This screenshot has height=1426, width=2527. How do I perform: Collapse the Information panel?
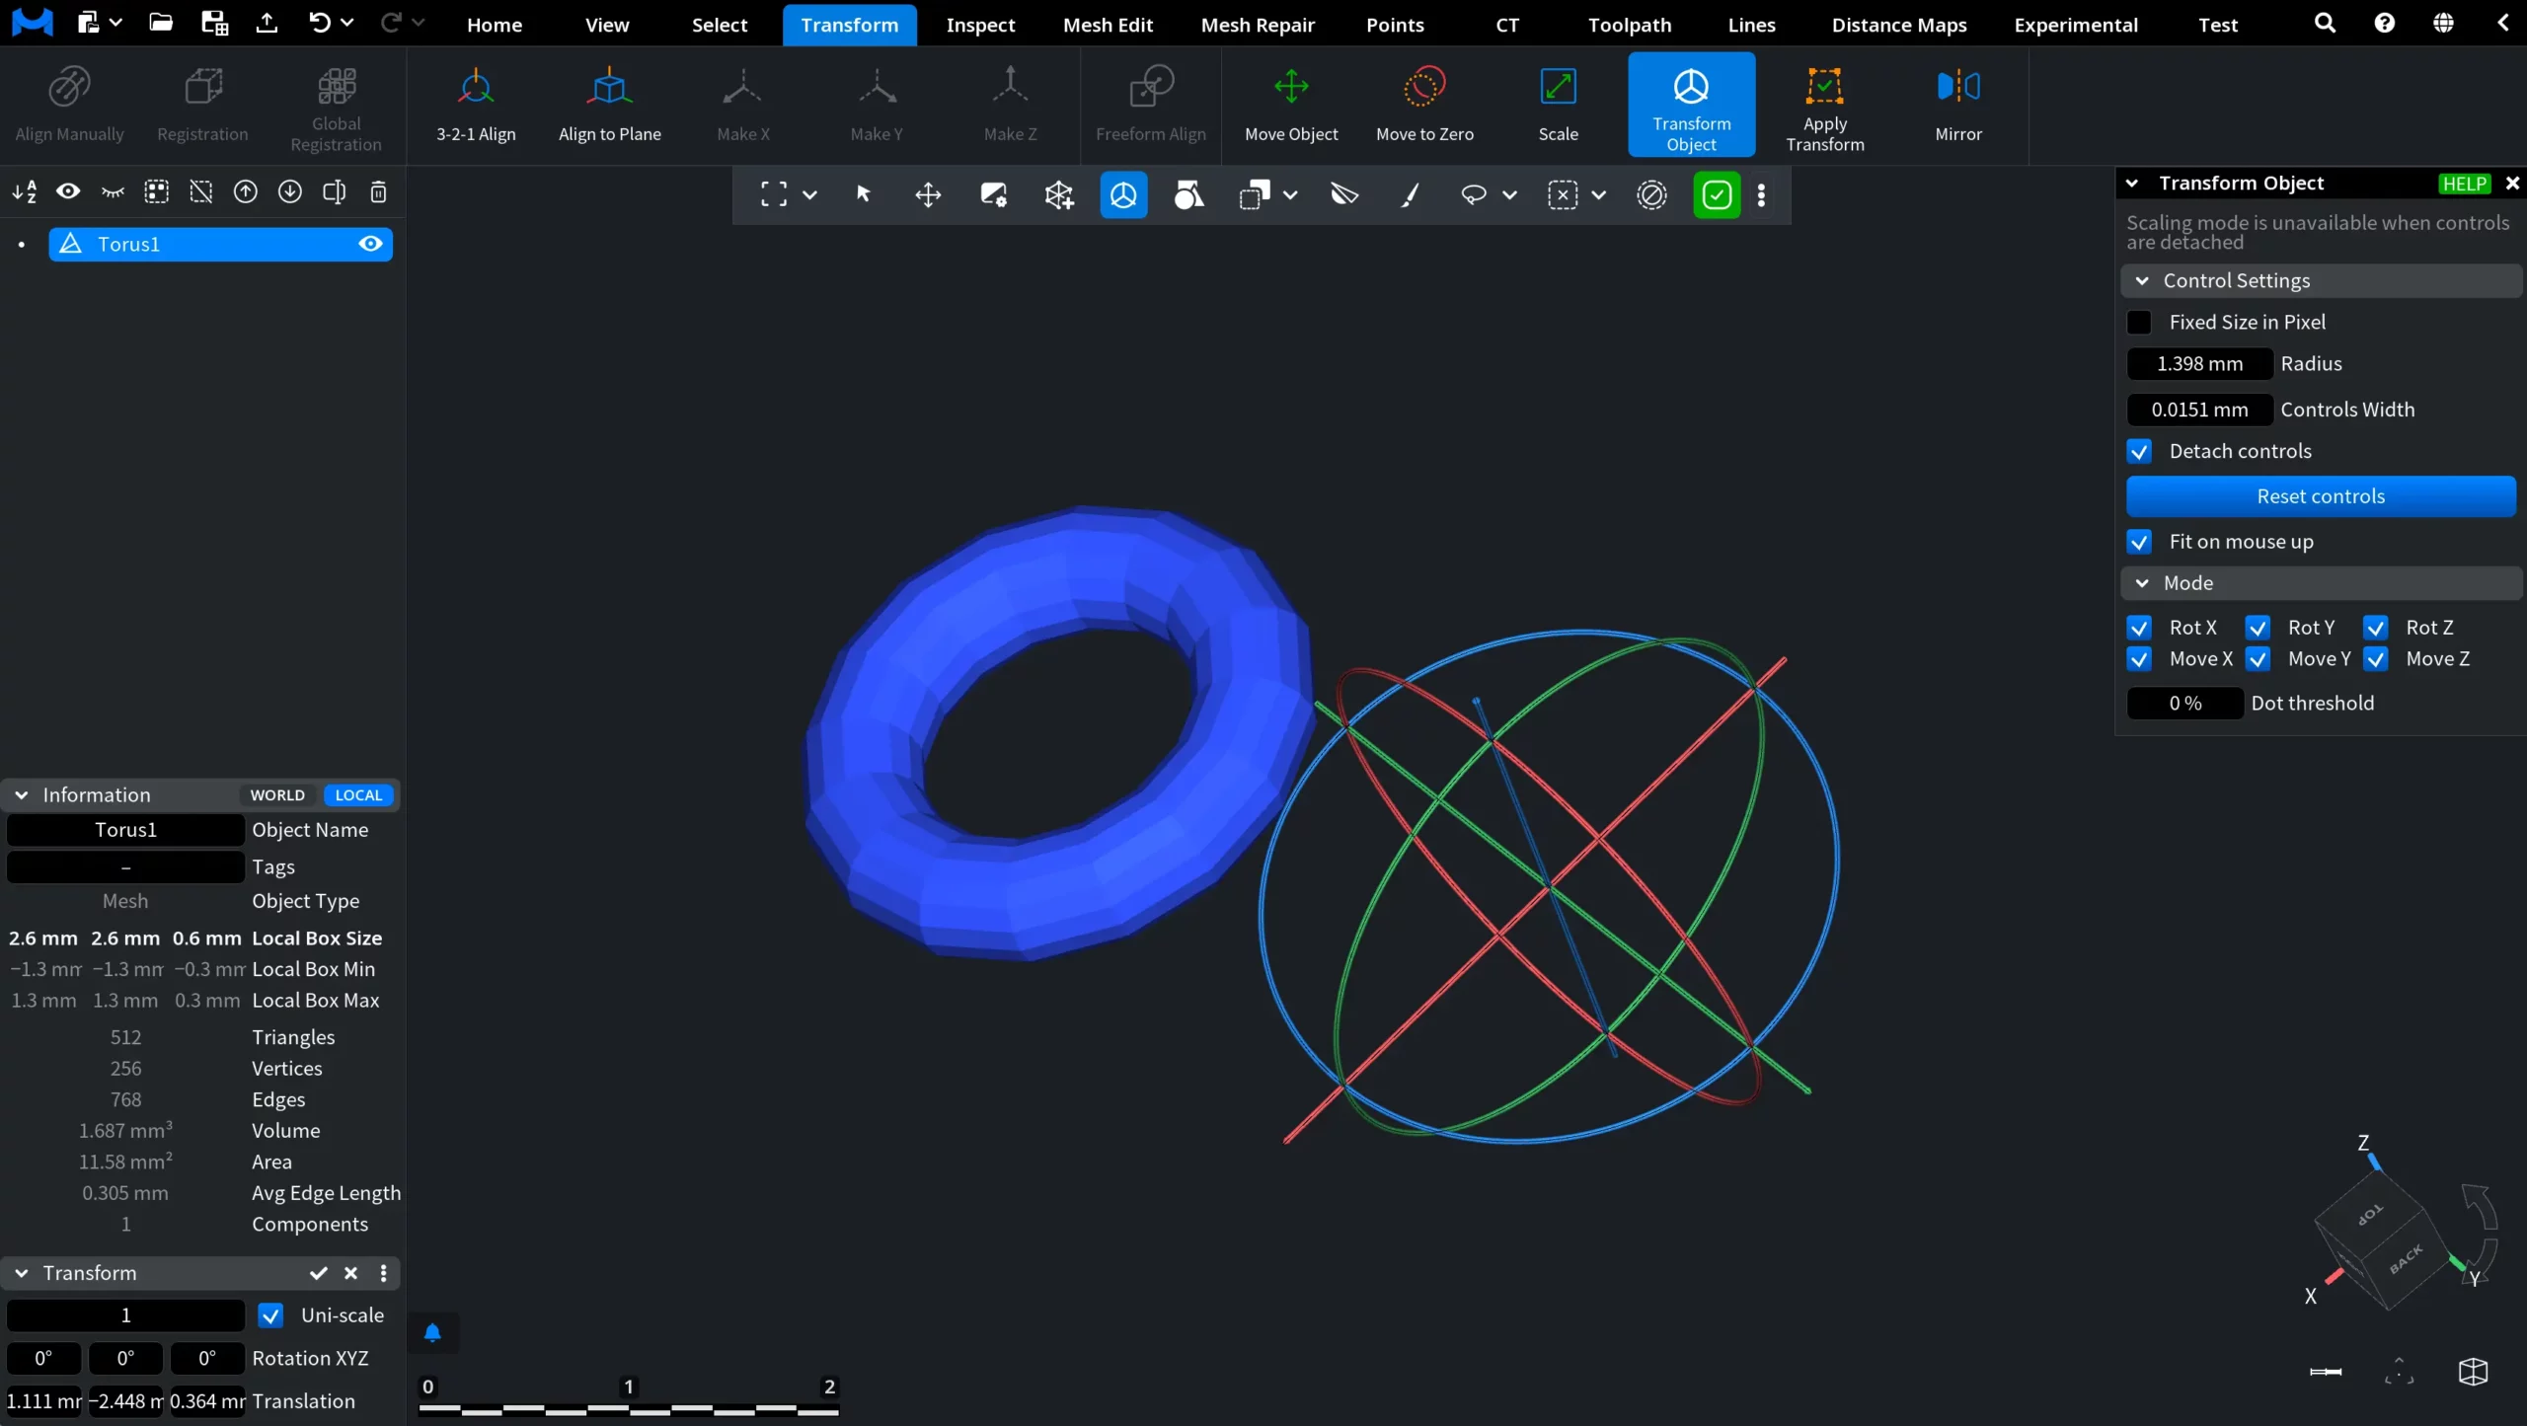[21, 795]
